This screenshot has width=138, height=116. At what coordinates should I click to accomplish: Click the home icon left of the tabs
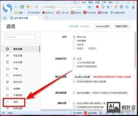[5, 18]
